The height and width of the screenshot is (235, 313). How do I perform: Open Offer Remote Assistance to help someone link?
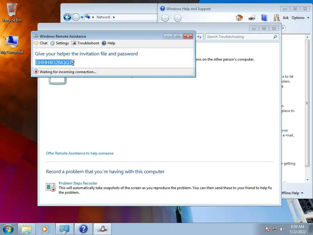coord(80,153)
